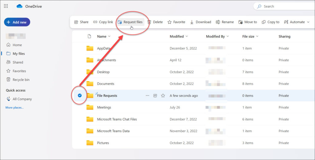
Task: Click the Share toolbar icon
Action: [76, 22]
